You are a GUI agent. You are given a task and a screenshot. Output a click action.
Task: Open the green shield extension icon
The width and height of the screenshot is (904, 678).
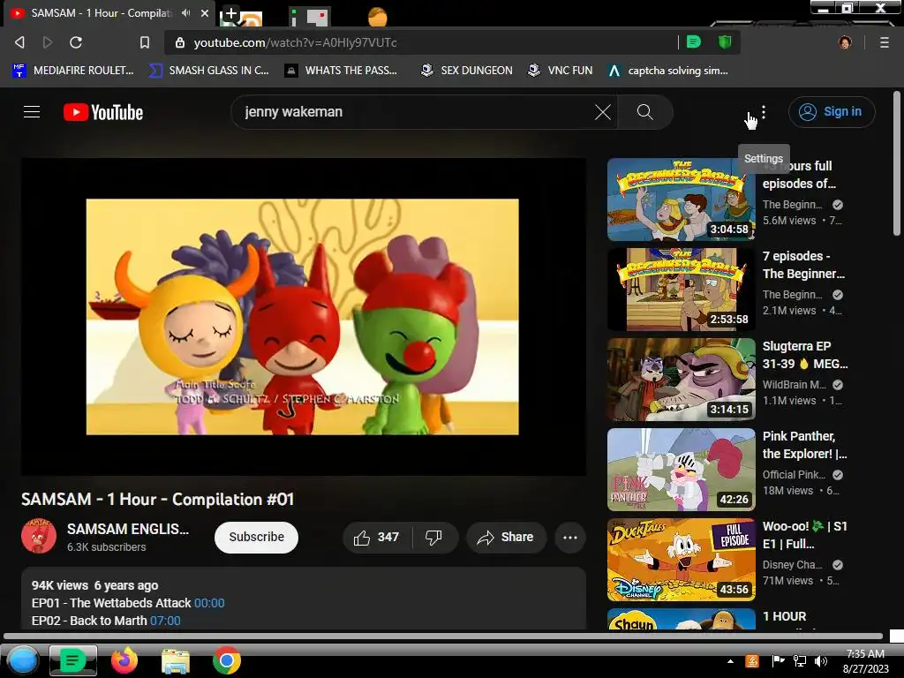click(x=725, y=42)
